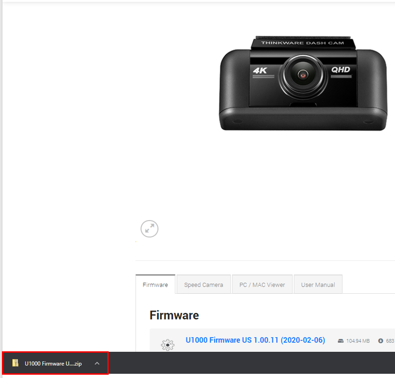Click the image fullscreen expand icon
The image size is (395, 378).
coord(149,229)
